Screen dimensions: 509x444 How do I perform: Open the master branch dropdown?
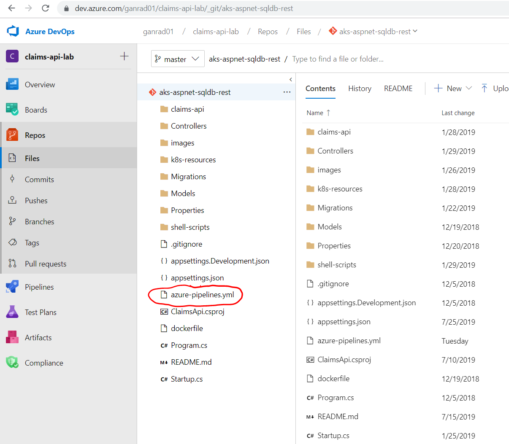click(x=178, y=59)
